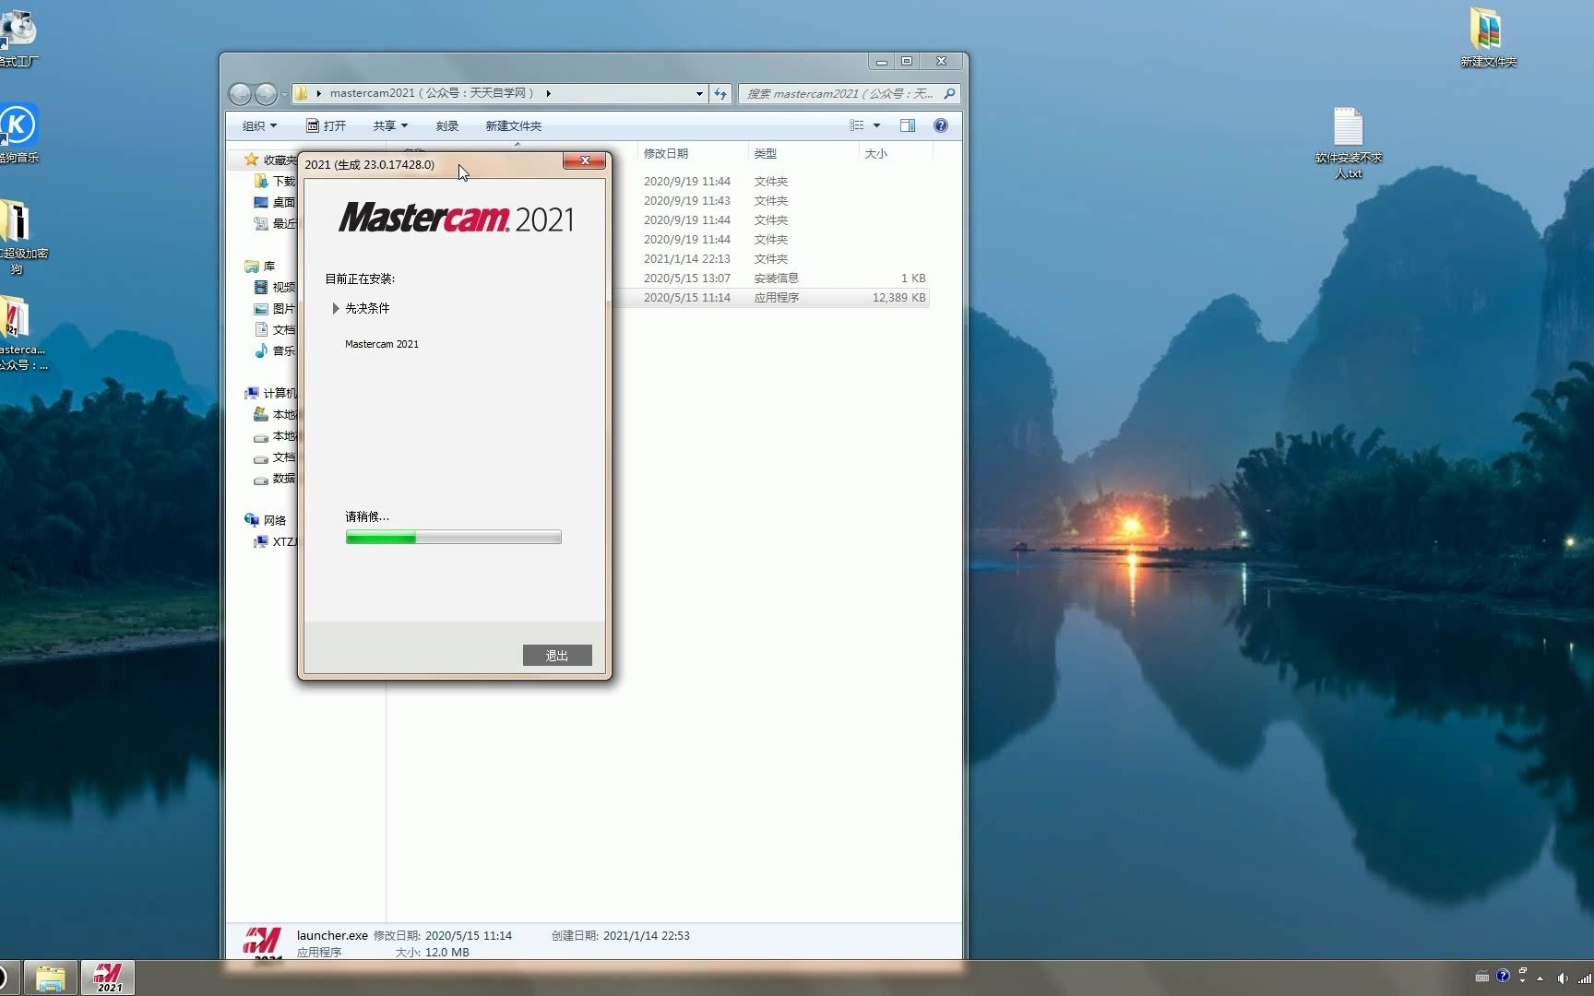Click the help tray icon
This screenshot has height=996, width=1594.
[x=1503, y=976]
